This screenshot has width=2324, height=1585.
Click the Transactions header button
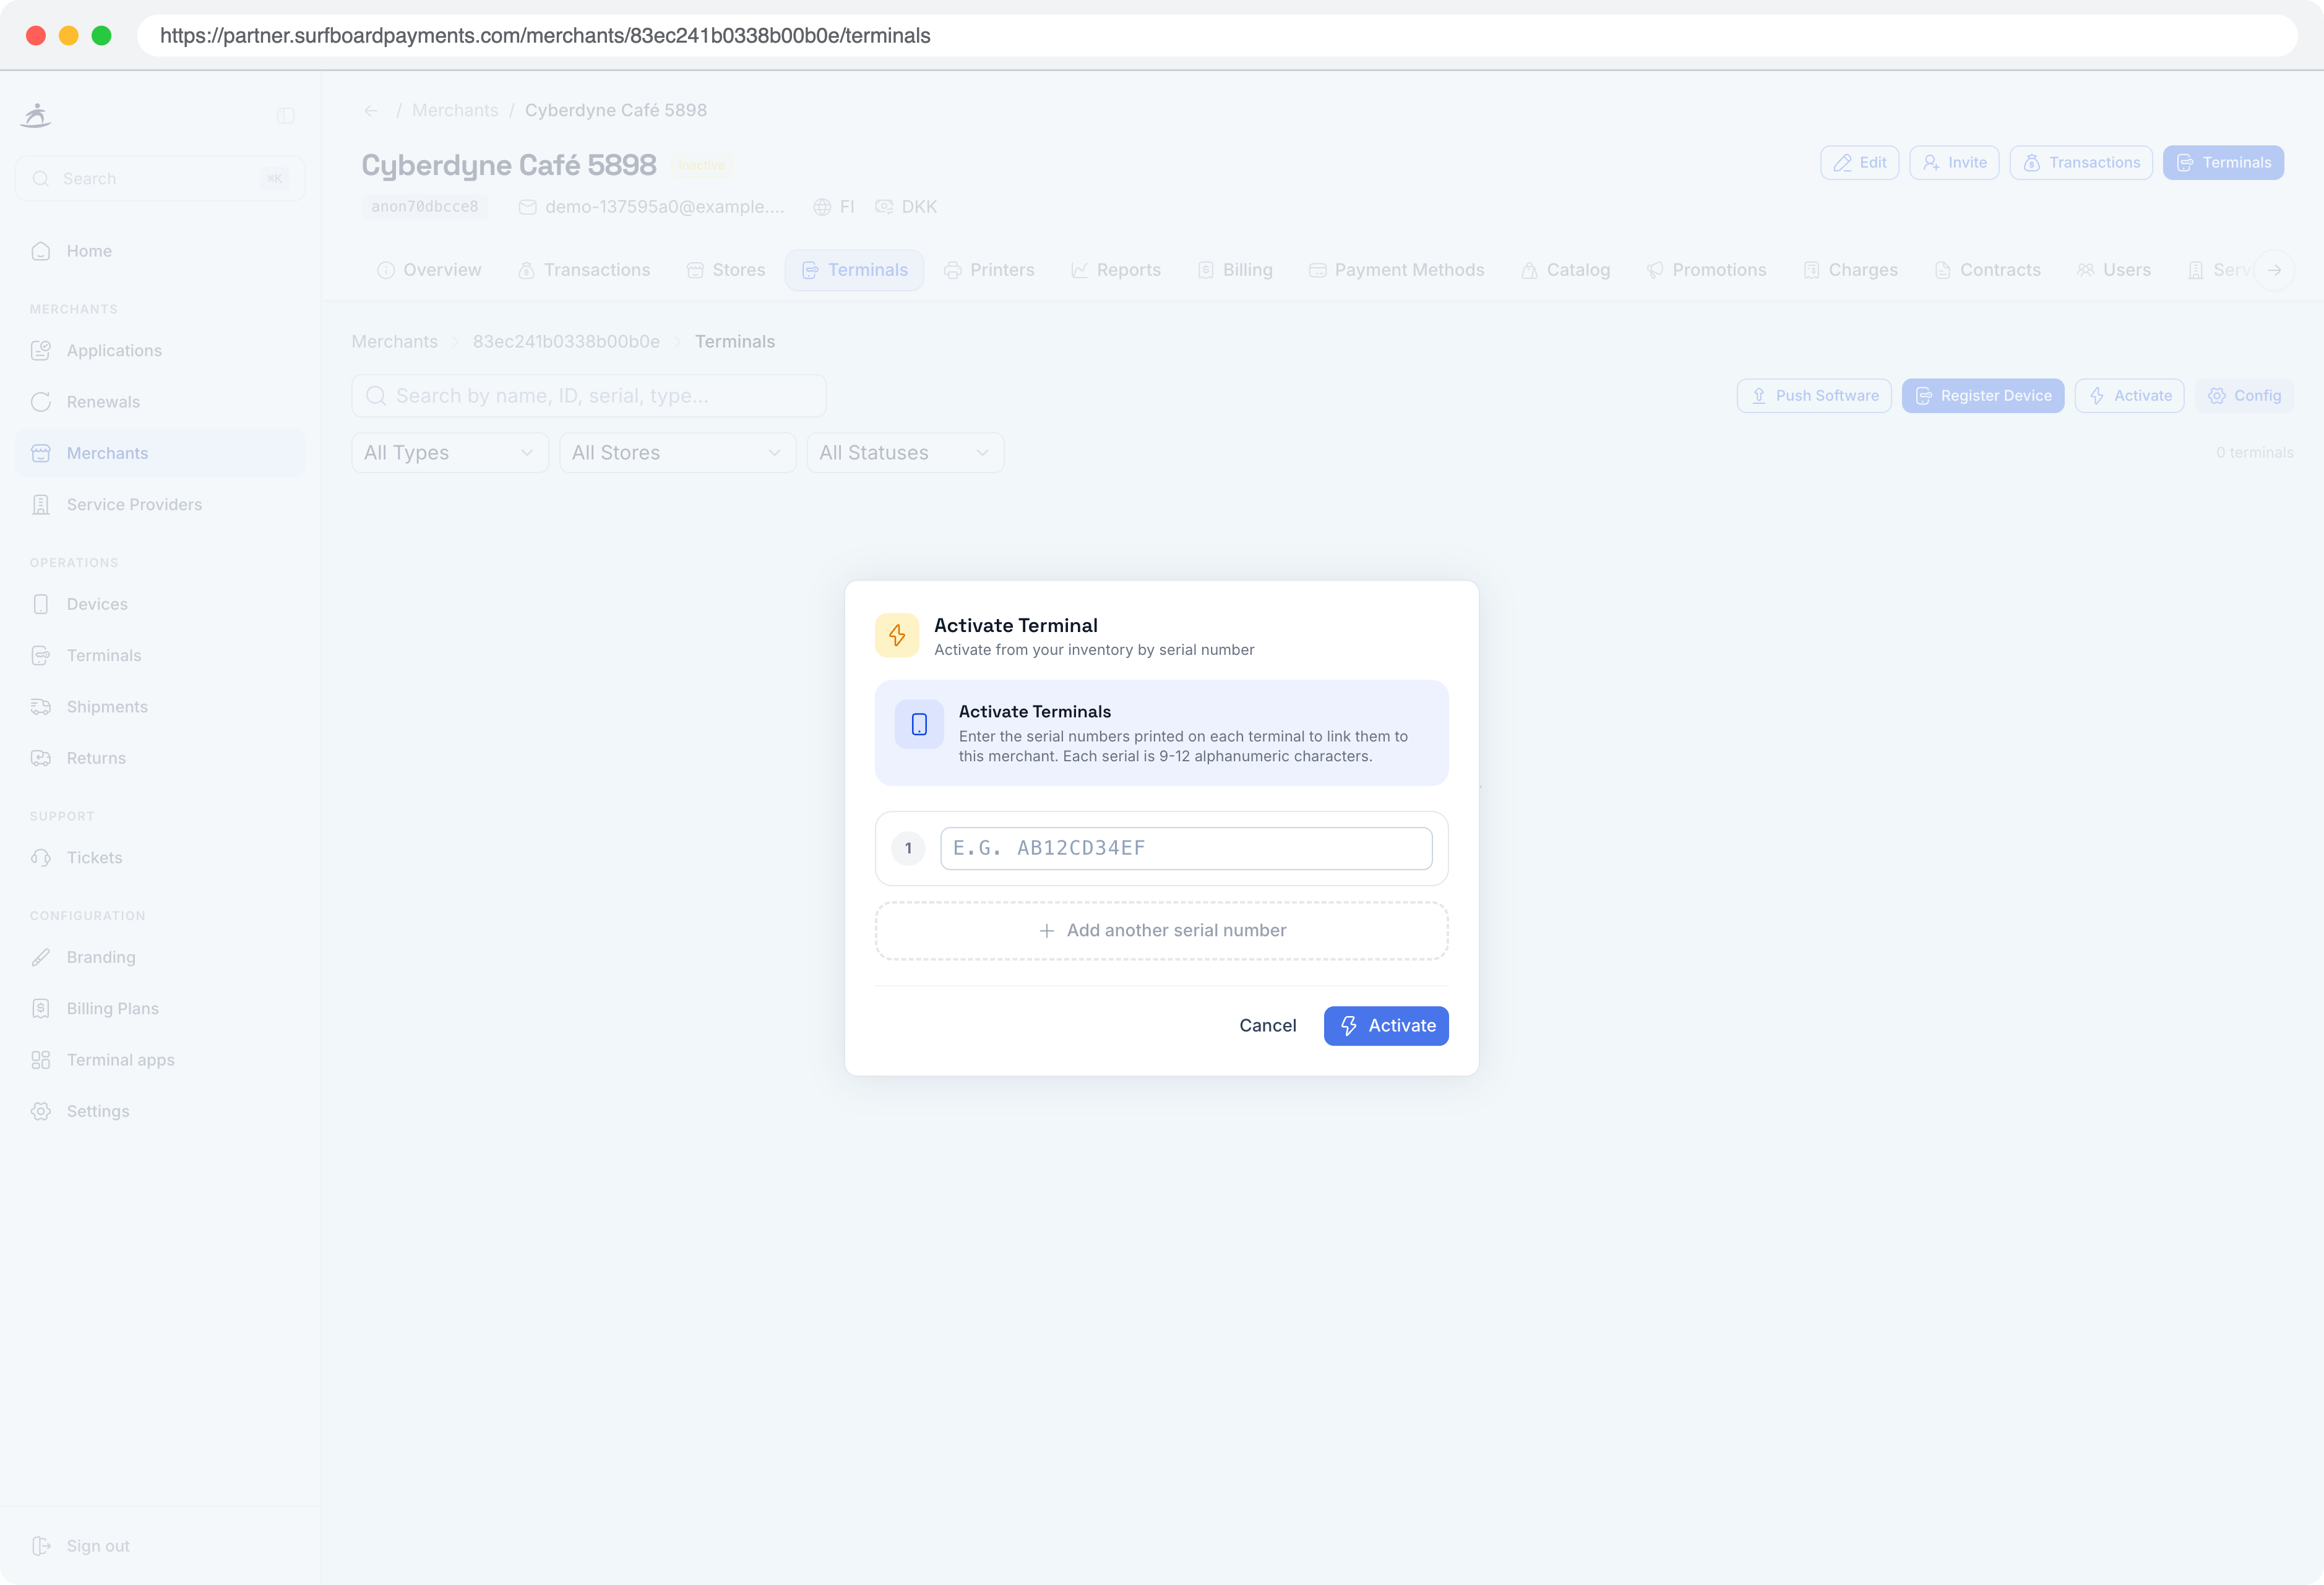point(2081,163)
